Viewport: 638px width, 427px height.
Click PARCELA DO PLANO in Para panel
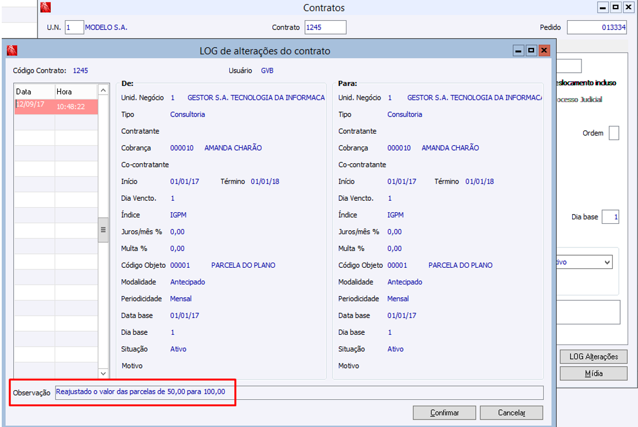point(461,265)
